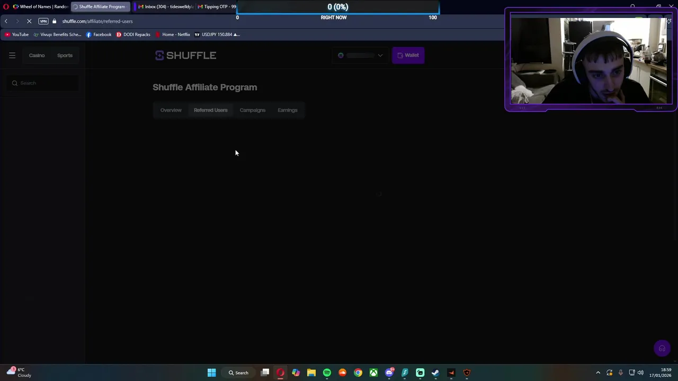The image size is (678, 381).
Task: Open Streamlabs from taskbar
Action: (420, 373)
